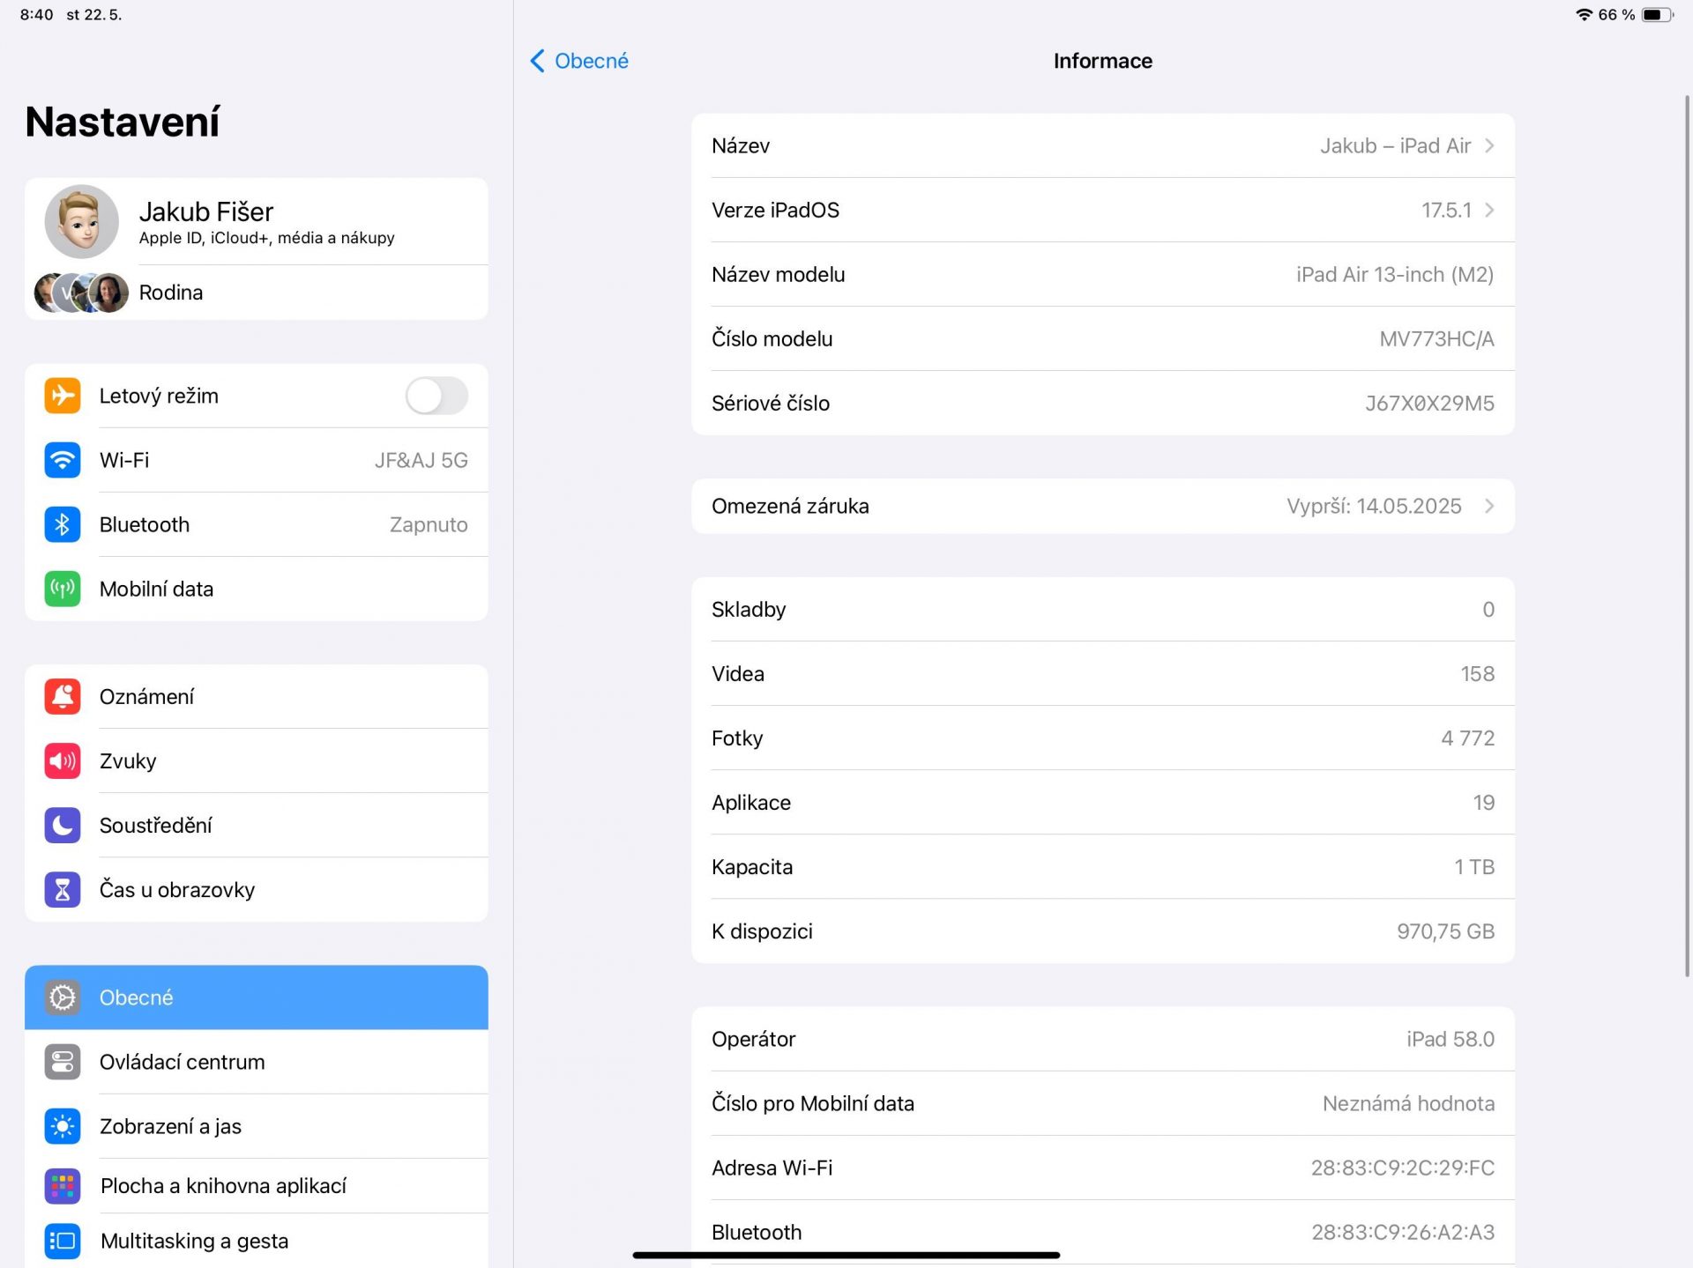Open the Čas u obrazovky settings row

pos(257,889)
